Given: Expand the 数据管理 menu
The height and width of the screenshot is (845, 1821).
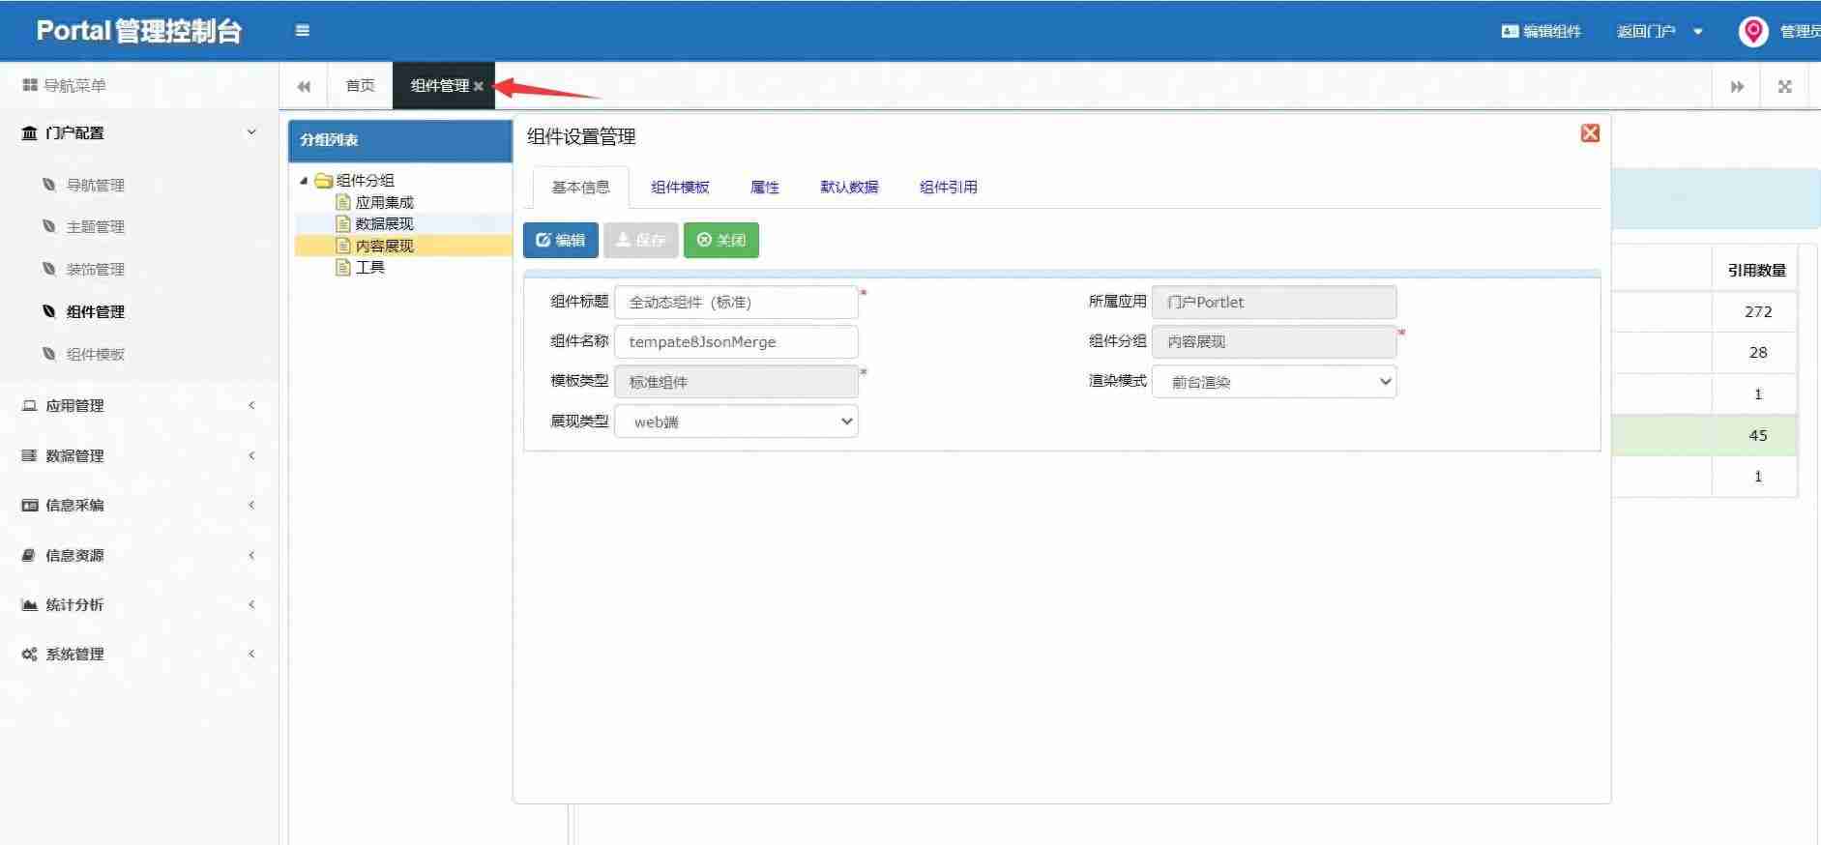Looking at the screenshot, I should pos(139,455).
